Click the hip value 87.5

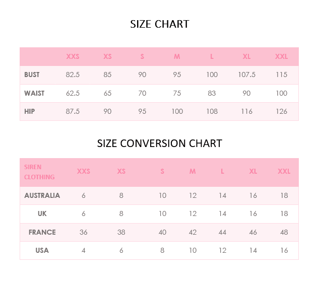pyautogui.click(x=73, y=111)
